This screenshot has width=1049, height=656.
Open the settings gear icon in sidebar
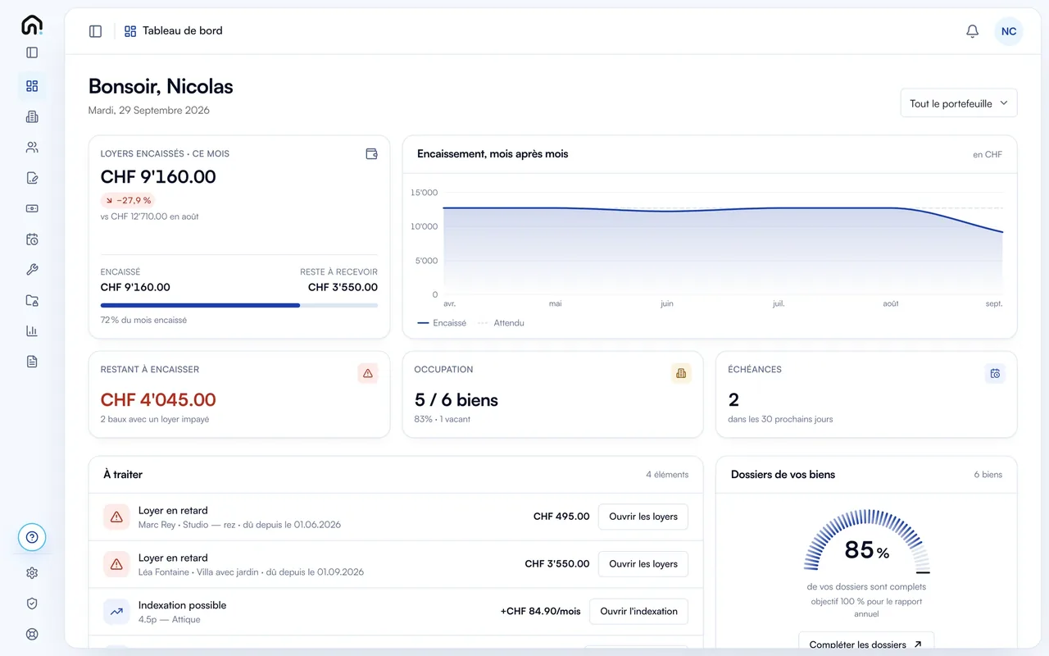(32, 573)
